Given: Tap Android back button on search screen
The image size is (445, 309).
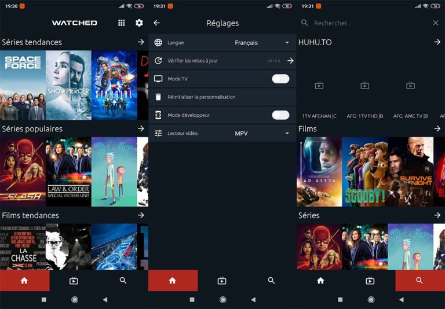Looking at the screenshot, I should point(402,300).
